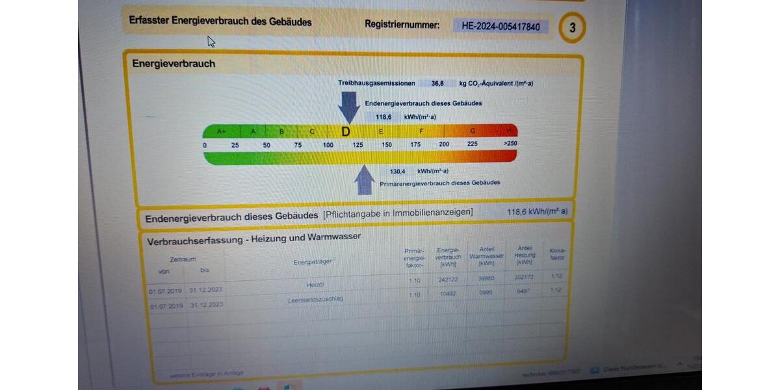The height and width of the screenshot is (390, 780).
Task: Click the red H class on the scale
Action: point(509,131)
